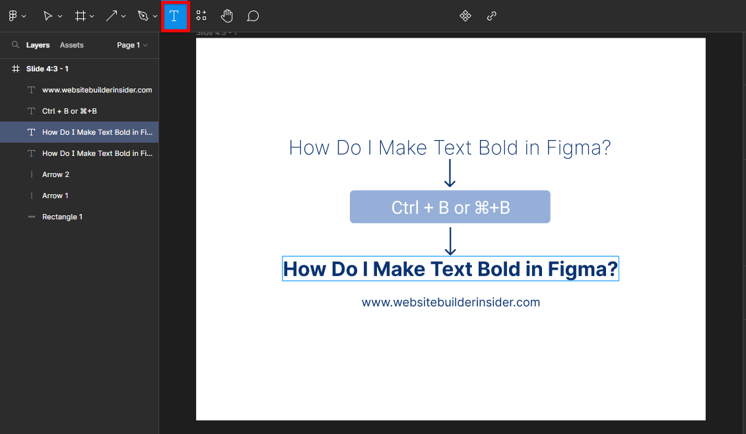The height and width of the screenshot is (434, 746).
Task: Select the Frame tool
Action: pyautogui.click(x=79, y=15)
